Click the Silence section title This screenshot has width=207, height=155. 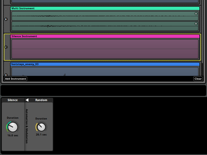click(x=12, y=100)
